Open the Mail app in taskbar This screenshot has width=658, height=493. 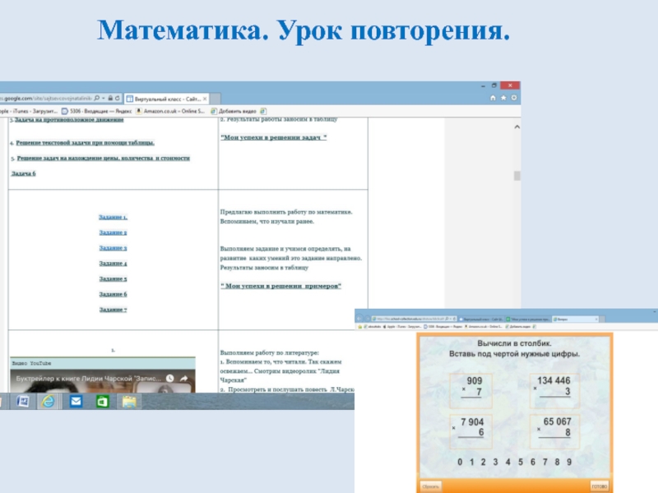[x=76, y=401]
